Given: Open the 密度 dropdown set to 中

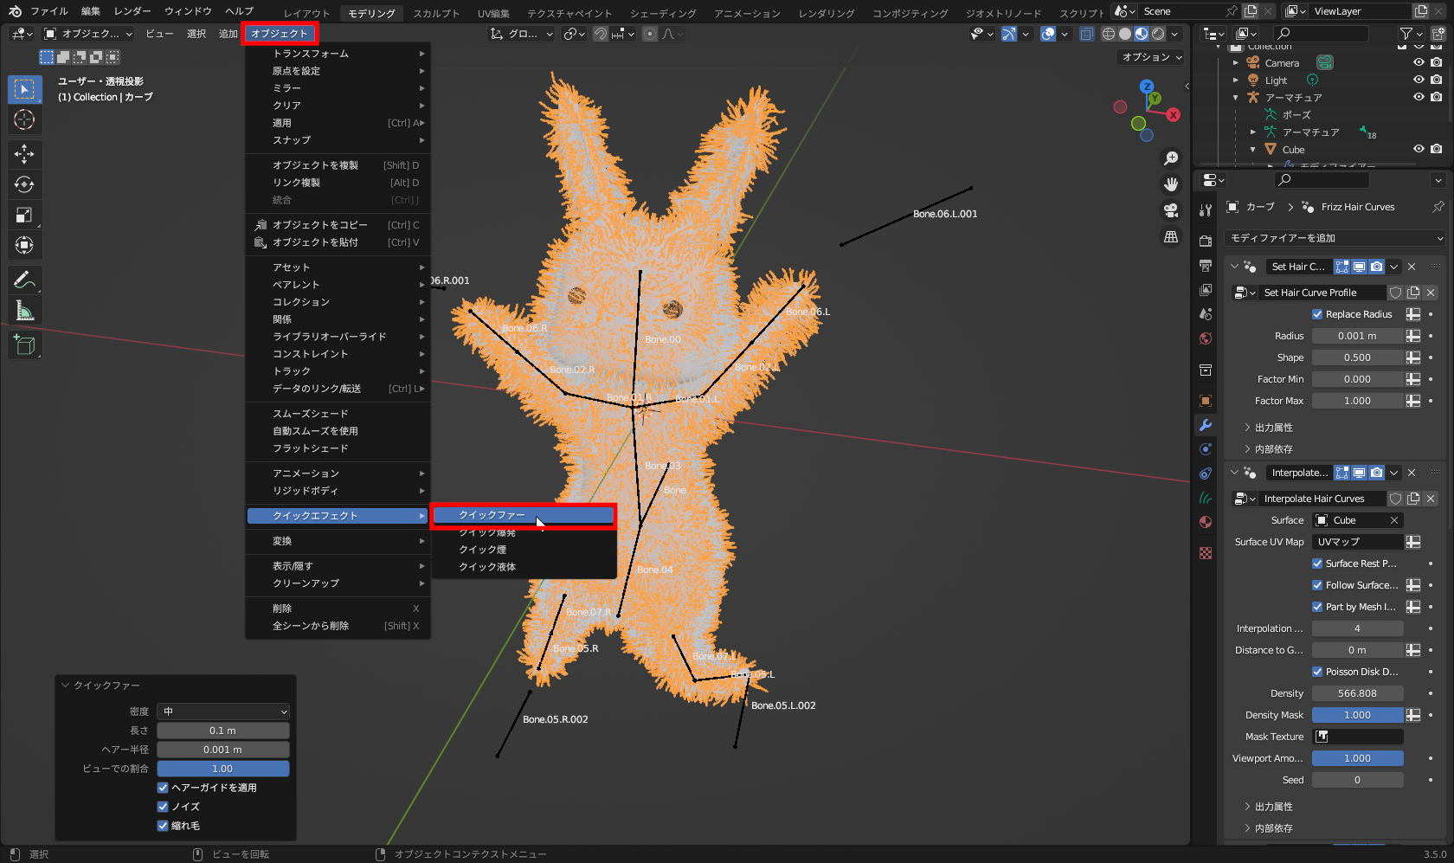Looking at the screenshot, I should coord(222,711).
